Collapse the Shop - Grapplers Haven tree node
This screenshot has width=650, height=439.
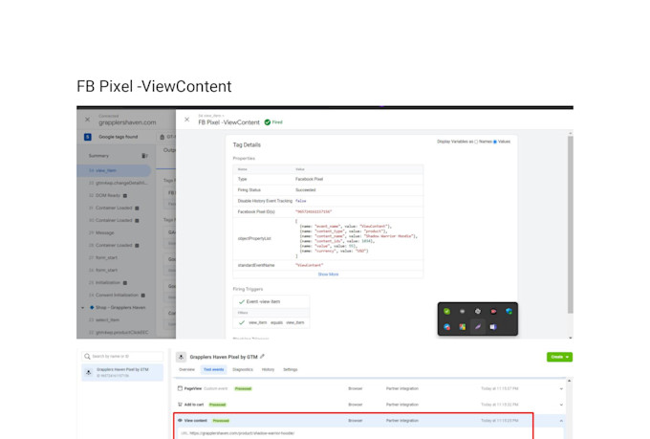click(82, 308)
